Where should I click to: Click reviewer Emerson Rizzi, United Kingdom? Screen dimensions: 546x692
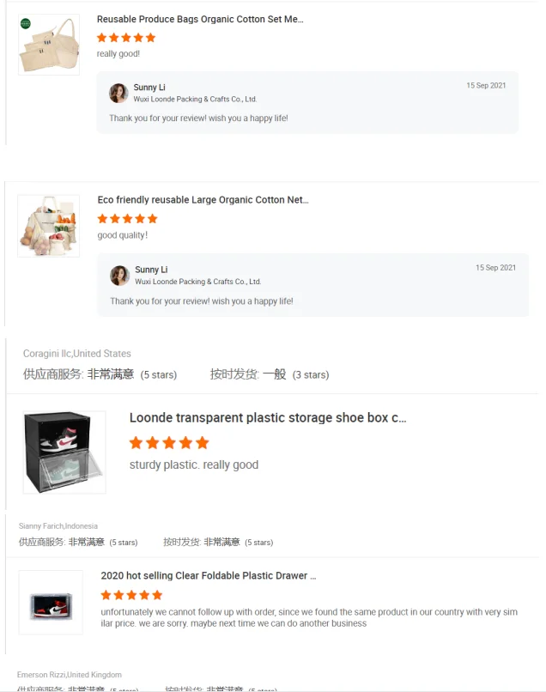coord(70,675)
